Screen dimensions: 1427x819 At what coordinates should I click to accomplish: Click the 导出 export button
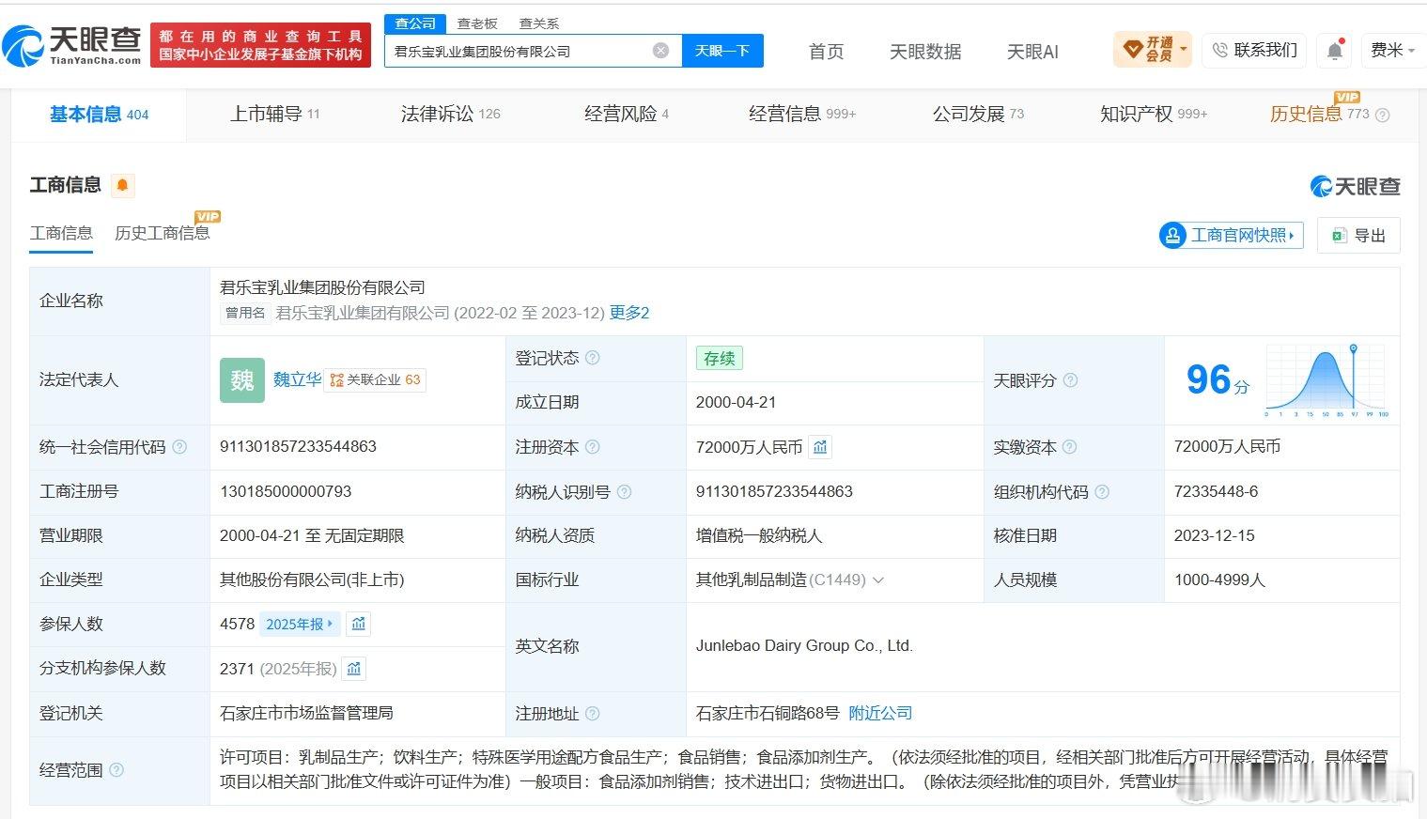tap(1358, 236)
